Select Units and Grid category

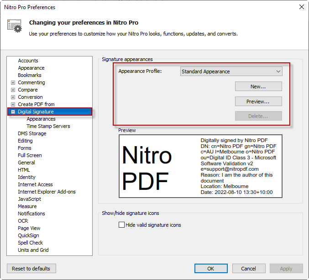pos(33,250)
